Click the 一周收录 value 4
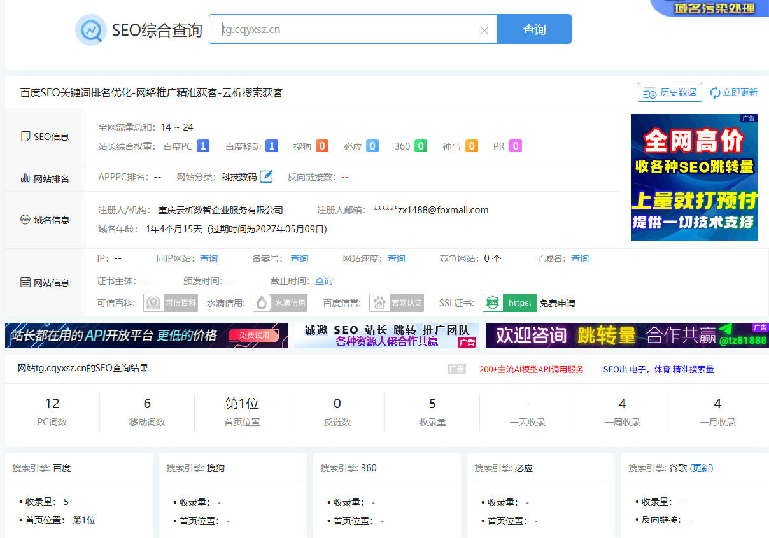Screen dimensions: 769x538 (623, 404)
